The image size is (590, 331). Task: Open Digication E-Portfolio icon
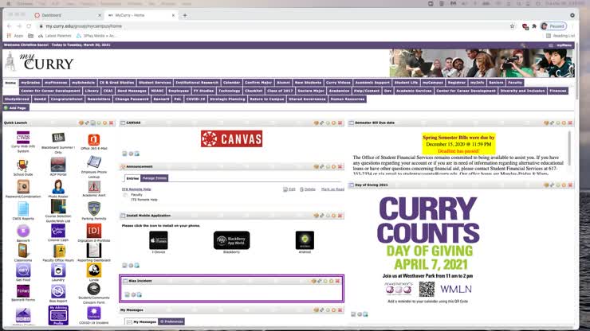pyautogui.click(x=94, y=230)
